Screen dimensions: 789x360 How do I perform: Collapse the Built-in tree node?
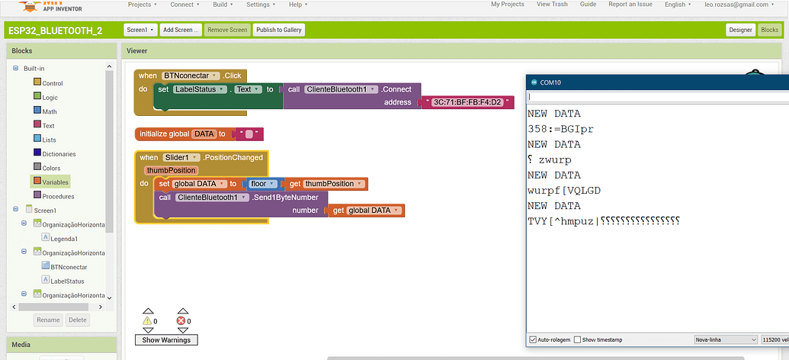(15, 69)
